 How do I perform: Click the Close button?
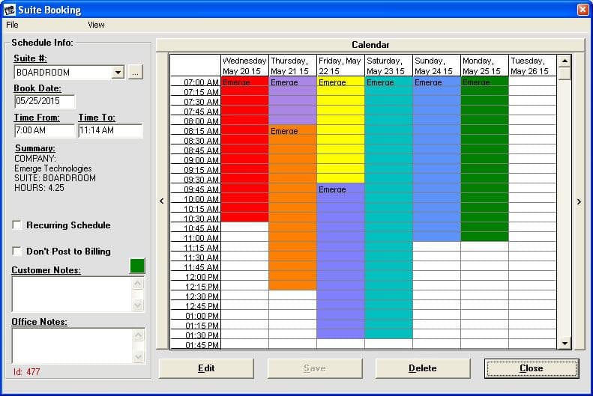click(532, 368)
